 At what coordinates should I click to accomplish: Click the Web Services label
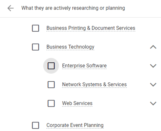(77, 103)
